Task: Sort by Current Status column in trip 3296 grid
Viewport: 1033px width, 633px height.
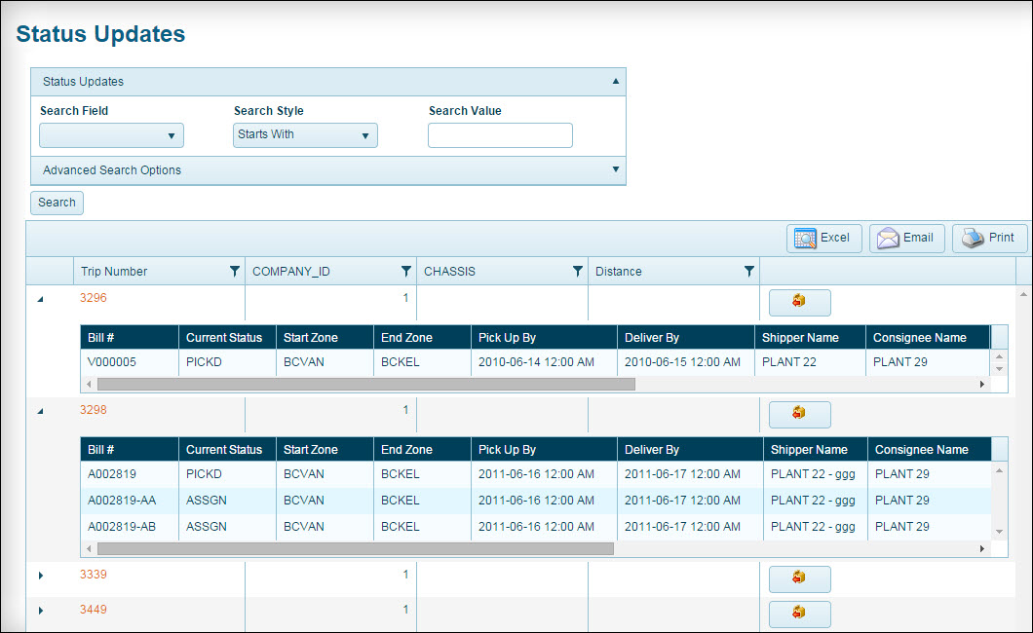Action: tap(224, 338)
